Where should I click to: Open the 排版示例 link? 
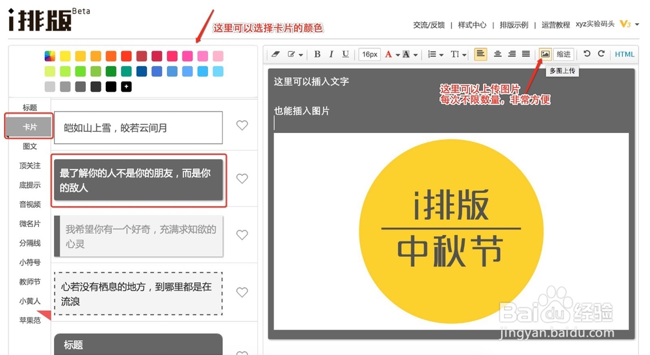point(514,25)
